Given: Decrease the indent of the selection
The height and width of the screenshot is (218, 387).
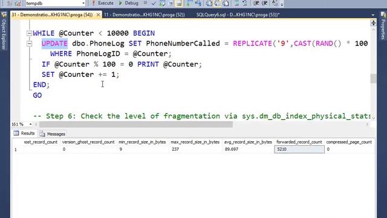Looking at the screenshot, I should pyautogui.click(x=256, y=3).
